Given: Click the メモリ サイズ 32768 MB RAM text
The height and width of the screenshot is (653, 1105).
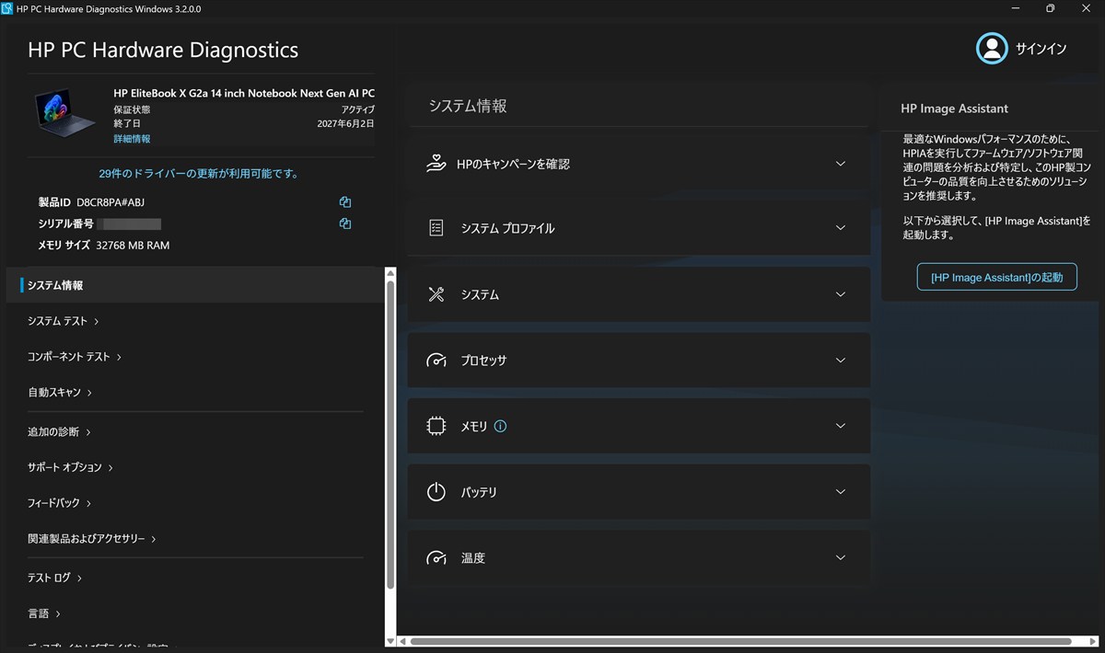Looking at the screenshot, I should click(103, 246).
